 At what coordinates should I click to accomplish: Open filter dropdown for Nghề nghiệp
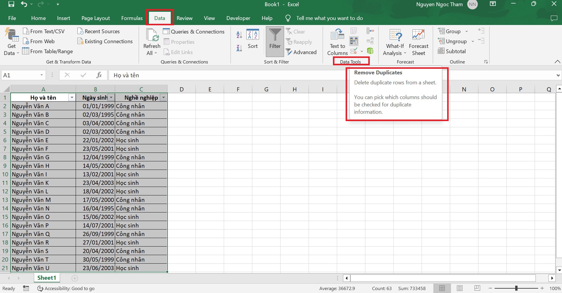(163, 98)
